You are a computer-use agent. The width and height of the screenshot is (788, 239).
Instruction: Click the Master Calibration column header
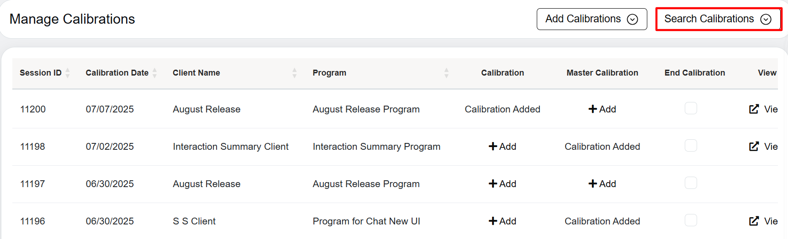pos(602,73)
